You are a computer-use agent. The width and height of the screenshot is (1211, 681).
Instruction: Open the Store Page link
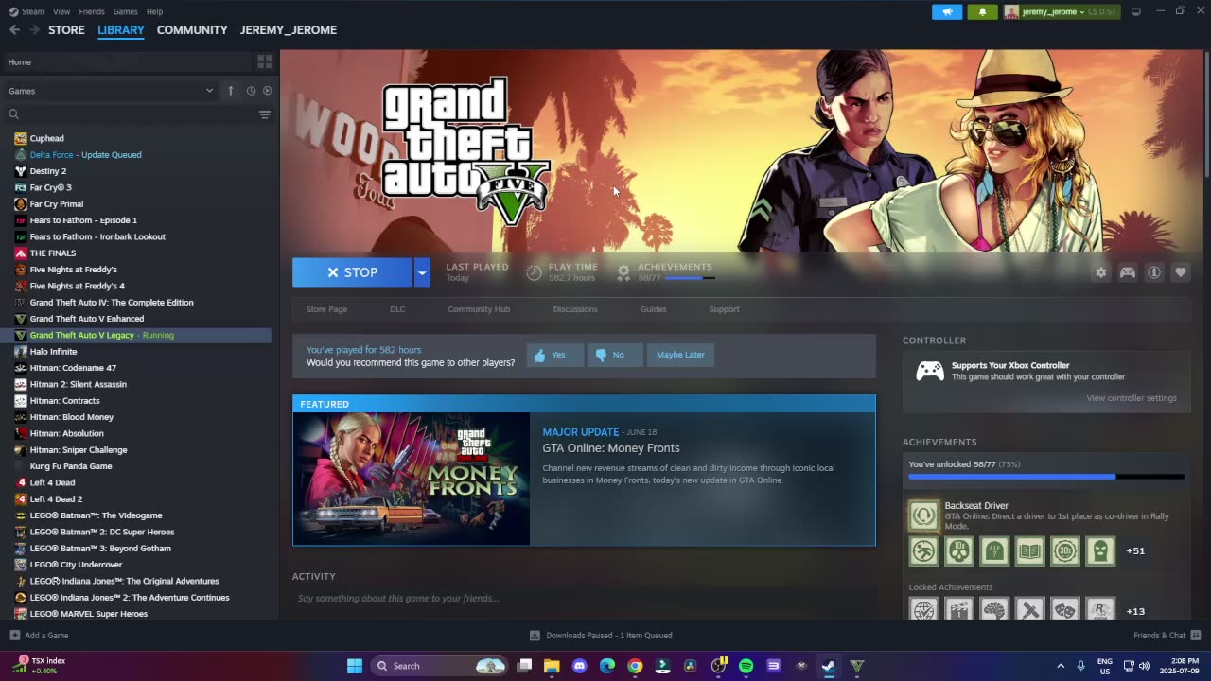pos(326,309)
